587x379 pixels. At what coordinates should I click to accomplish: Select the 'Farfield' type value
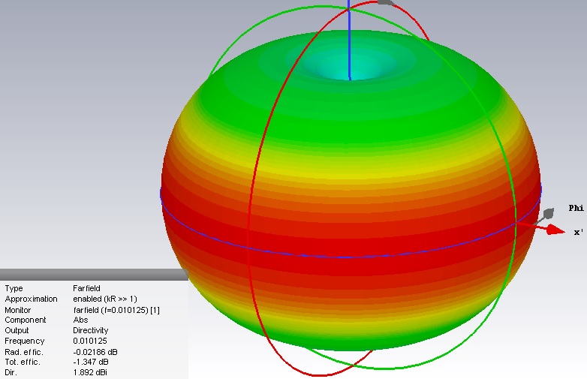point(86,288)
